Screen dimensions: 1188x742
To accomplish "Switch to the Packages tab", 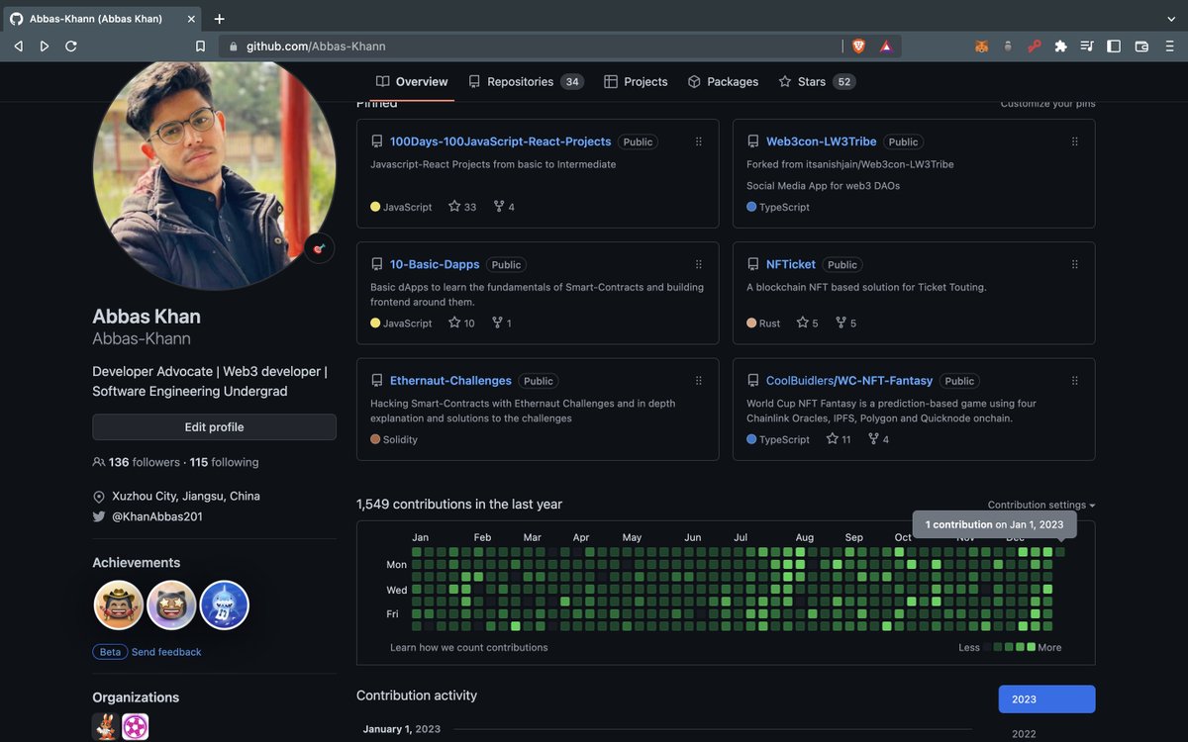I will pyautogui.click(x=723, y=81).
